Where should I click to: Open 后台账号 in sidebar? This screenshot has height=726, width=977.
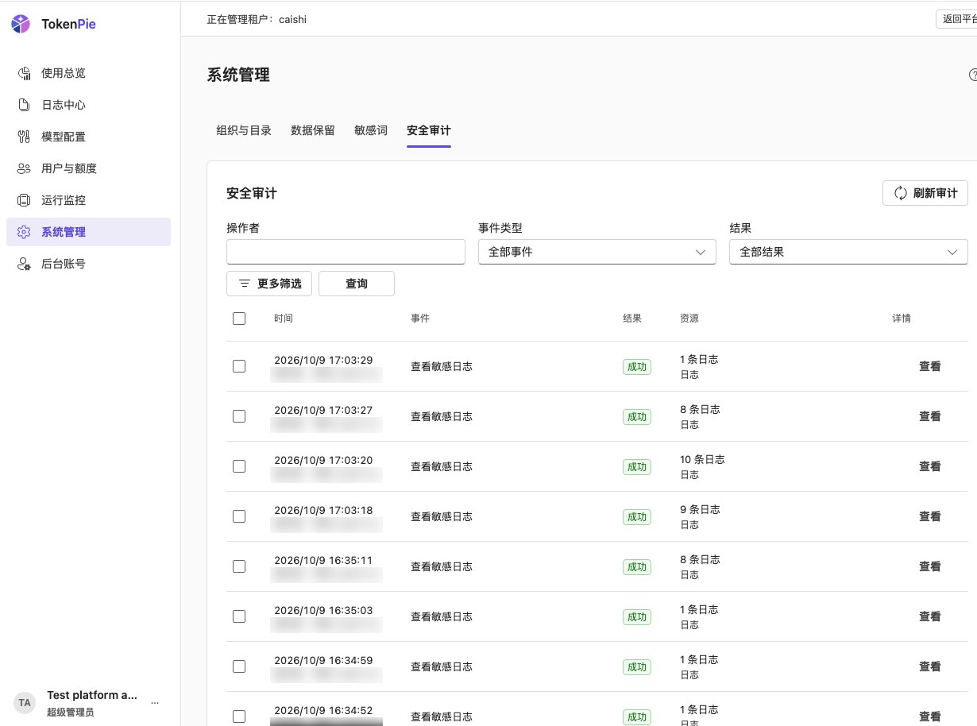(88, 264)
